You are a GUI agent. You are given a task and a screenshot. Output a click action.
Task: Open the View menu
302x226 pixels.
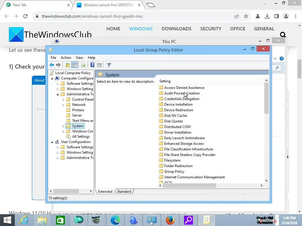coord(79,58)
